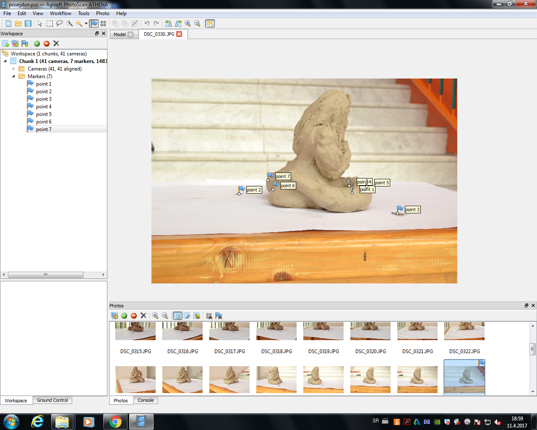Select the Rectangle Selection tool

point(50,24)
